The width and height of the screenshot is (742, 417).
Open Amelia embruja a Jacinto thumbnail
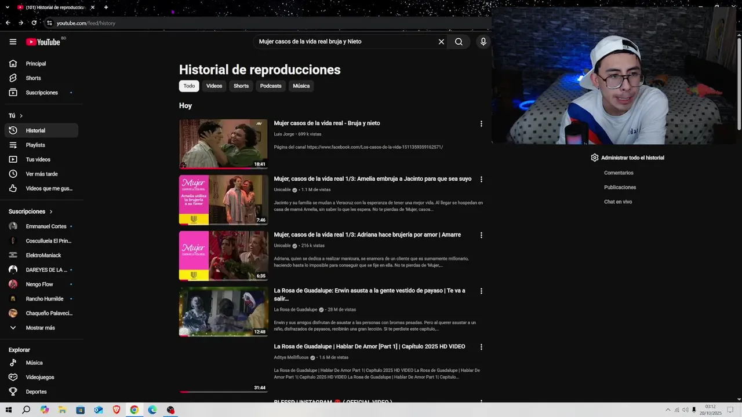223,200
